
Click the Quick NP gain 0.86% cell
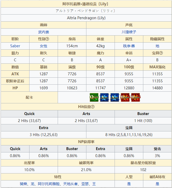15,156
